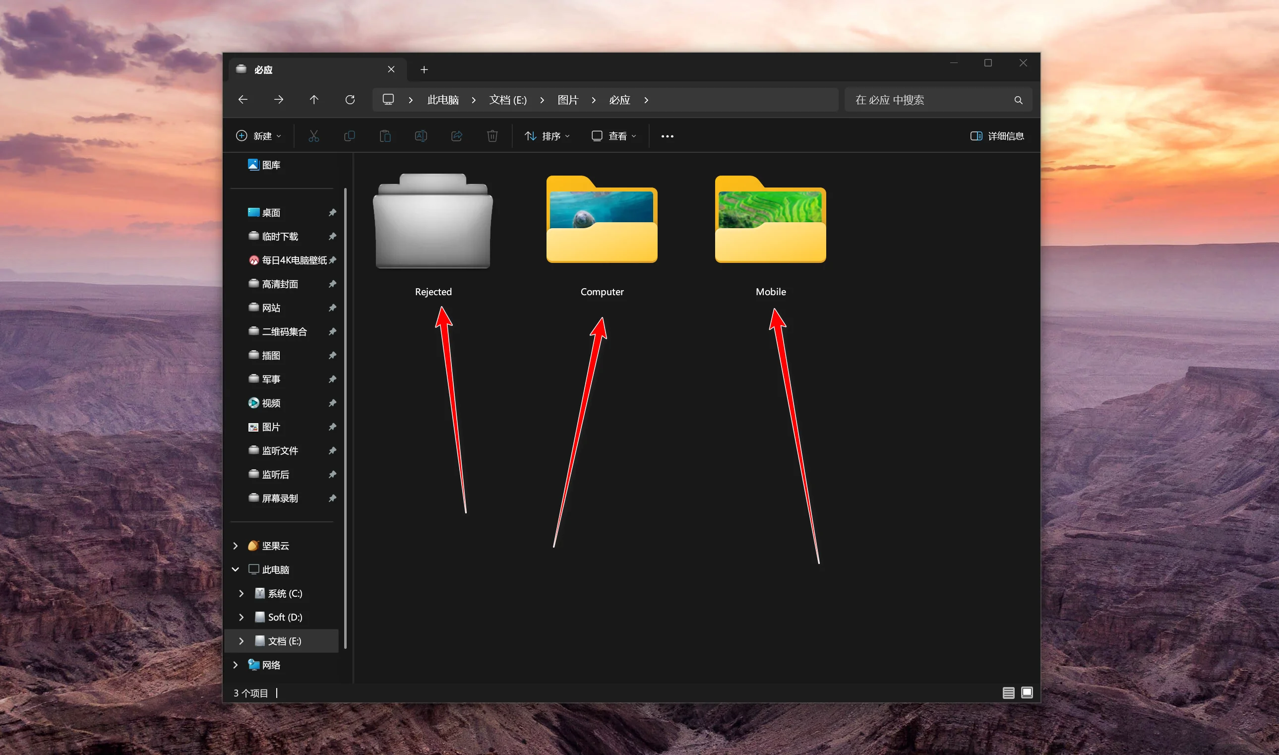The width and height of the screenshot is (1279, 755).
Task: Close the 必应 tab
Action: [x=391, y=69]
